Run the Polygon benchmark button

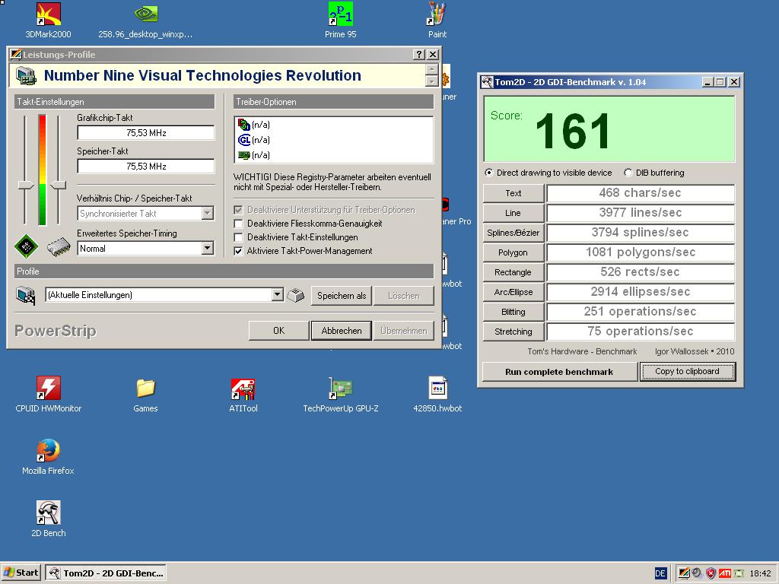(514, 252)
